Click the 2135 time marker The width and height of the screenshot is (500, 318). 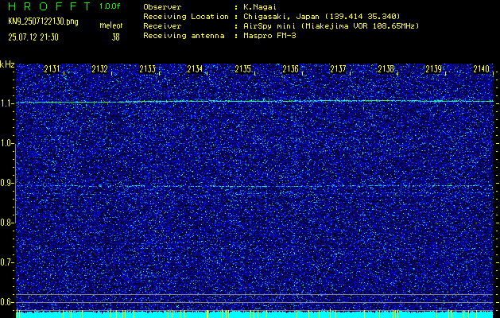point(242,69)
